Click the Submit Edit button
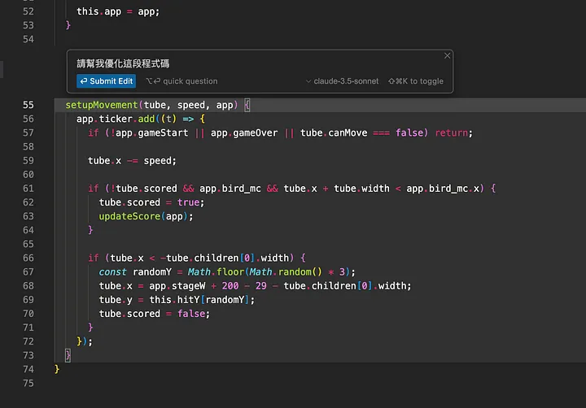 click(x=106, y=81)
